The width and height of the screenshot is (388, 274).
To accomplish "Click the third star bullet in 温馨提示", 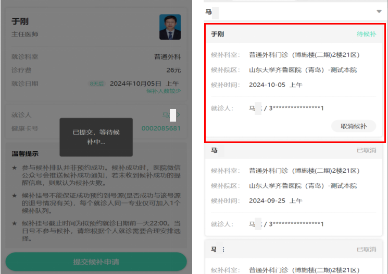I will click(x=15, y=223).
